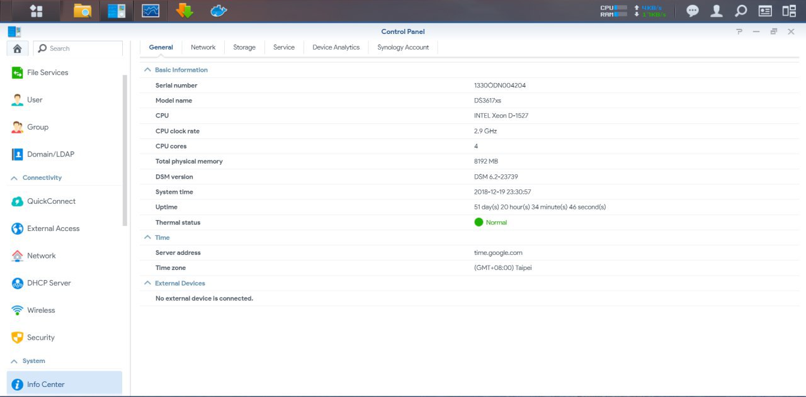The height and width of the screenshot is (397, 806).
Task: Open Download Station taskbar icon
Action: 184,11
